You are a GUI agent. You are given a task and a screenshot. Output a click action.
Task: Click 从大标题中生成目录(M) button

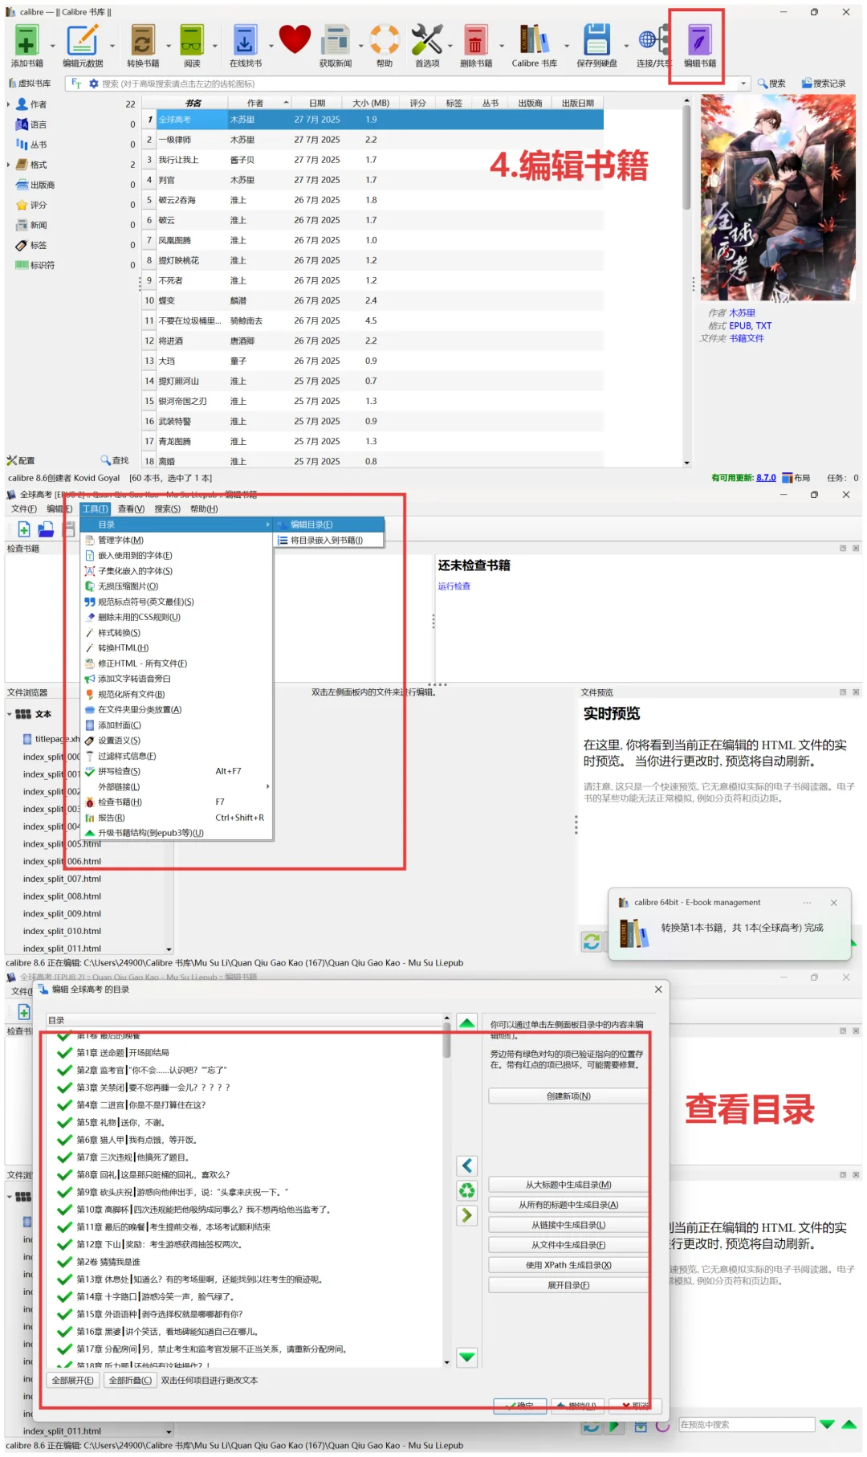pos(568,1185)
